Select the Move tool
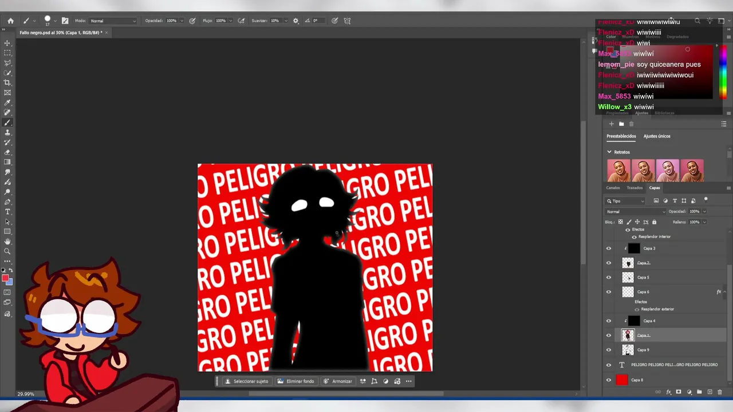 click(7, 43)
